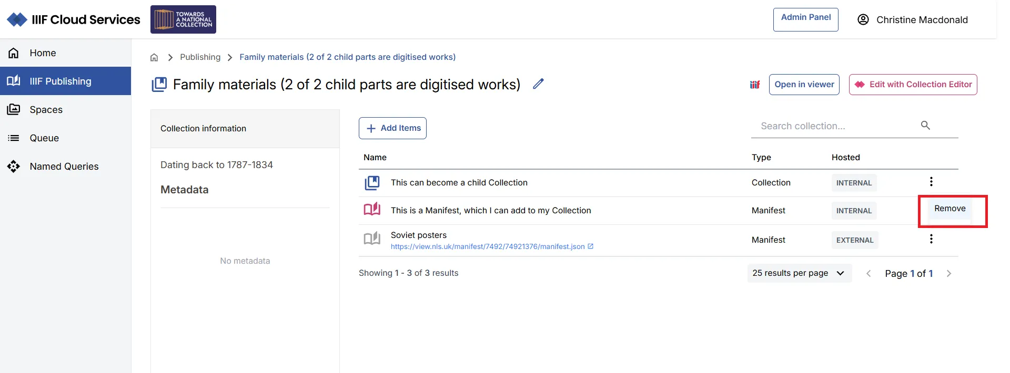Go to previous page with left chevron
Image resolution: width=1010 pixels, height=373 pixels.
[868, 274]
